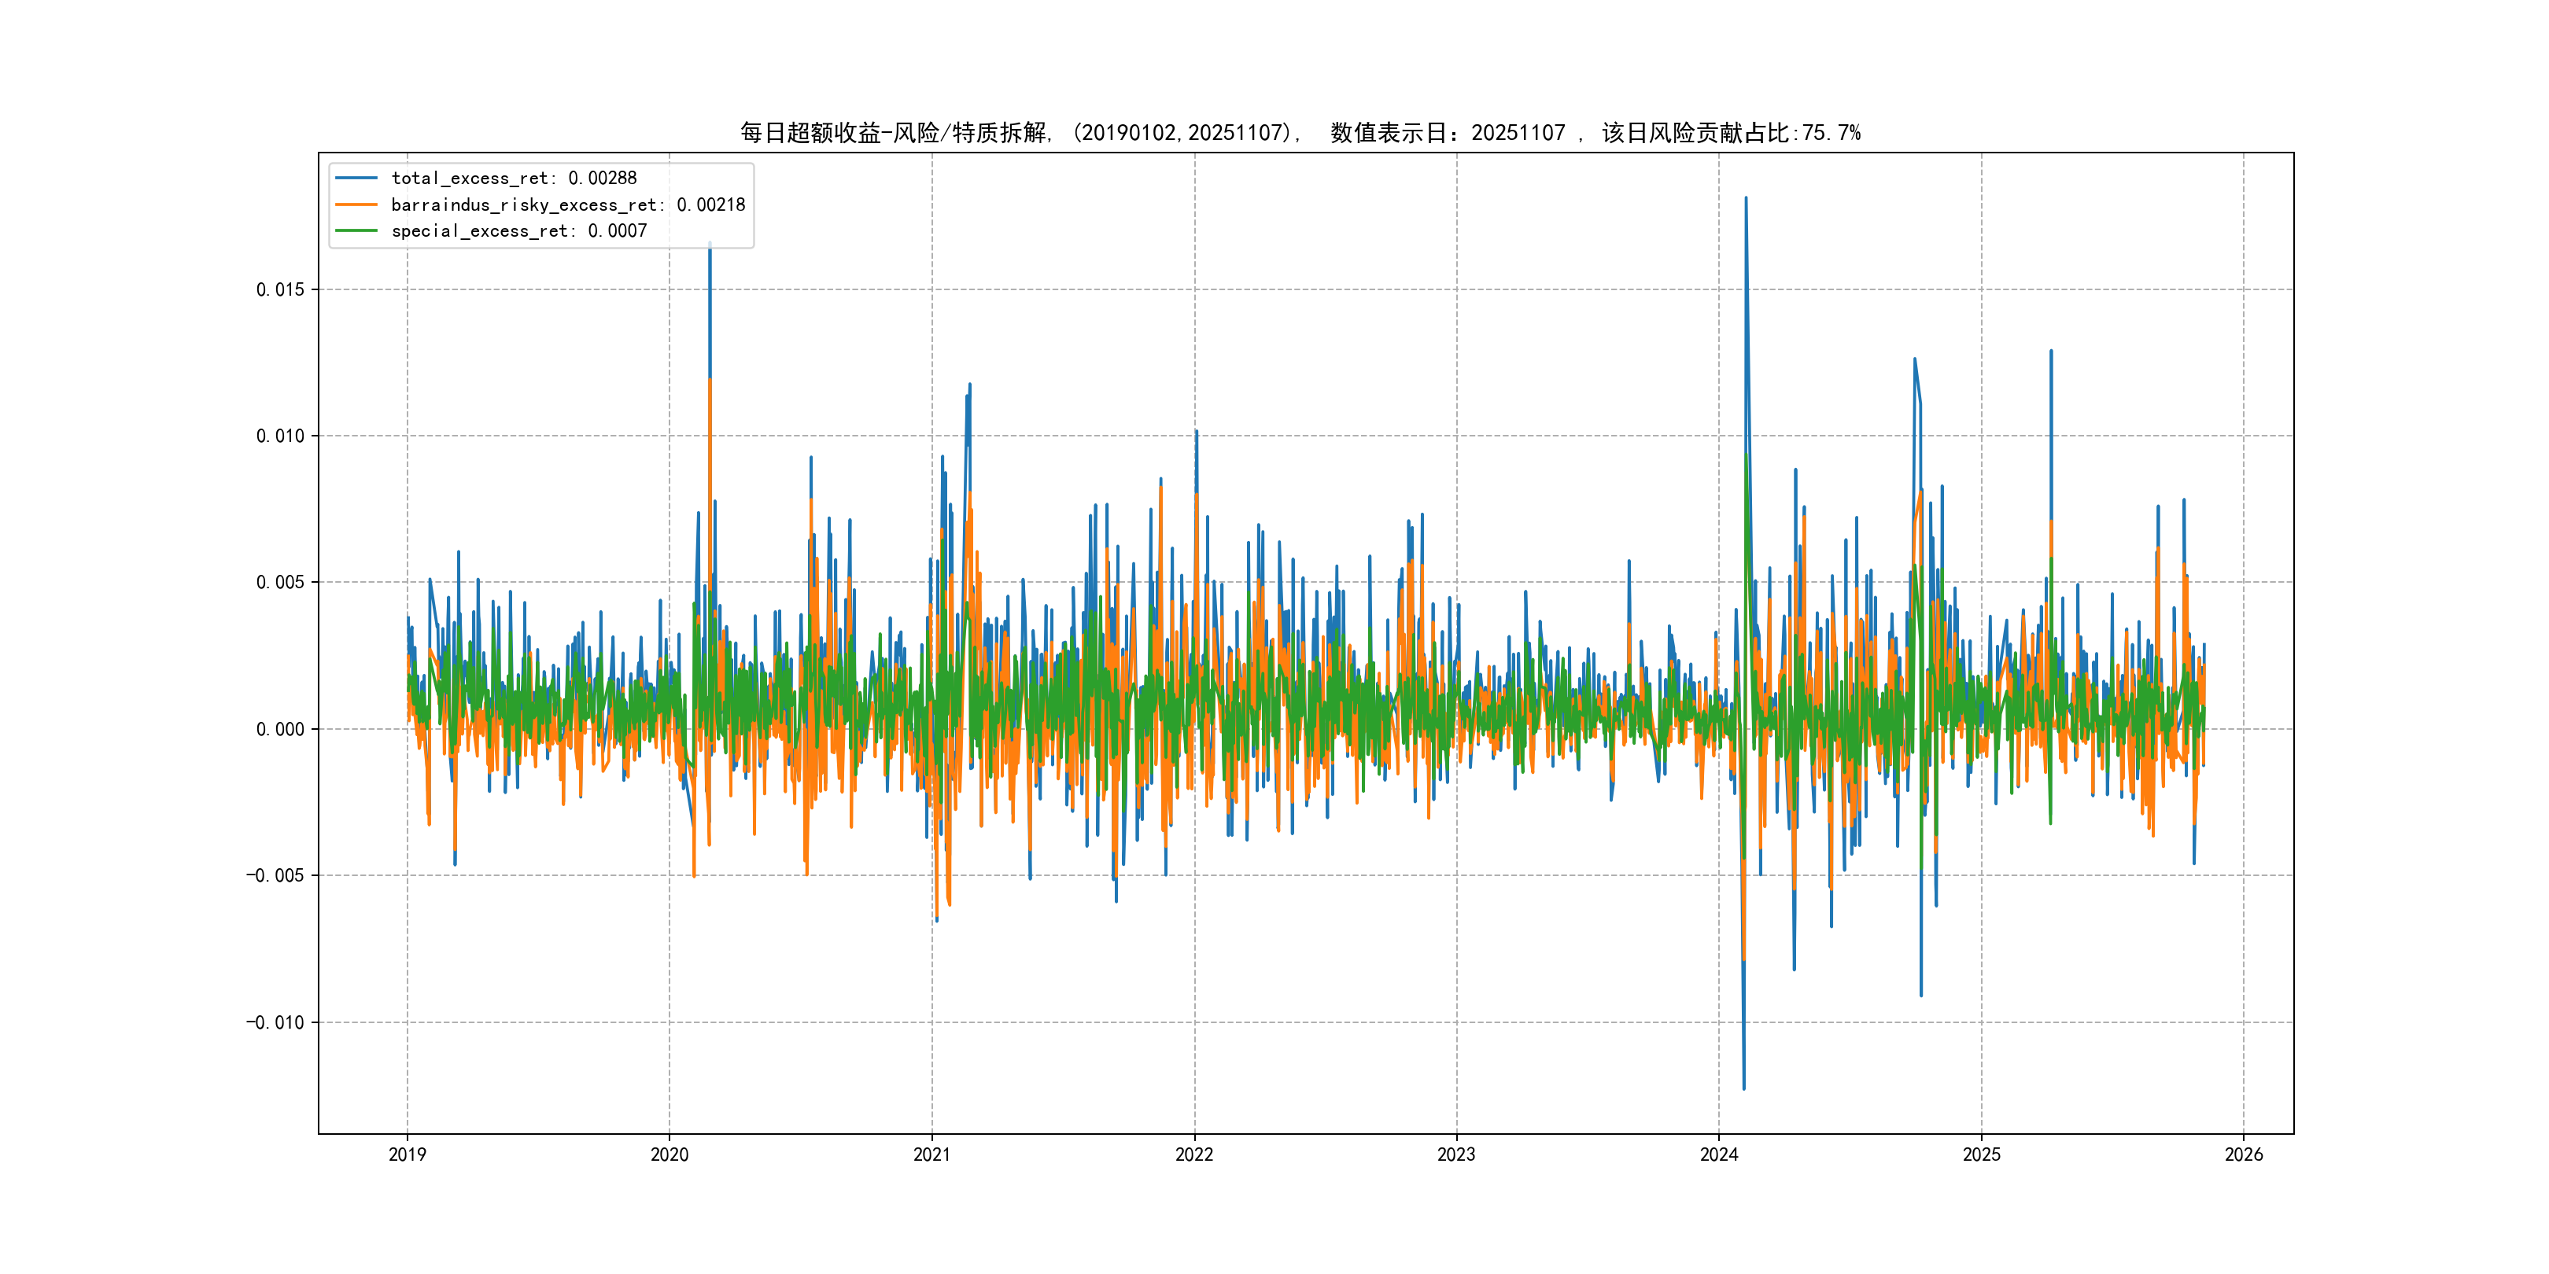Click the 2024 x-axis tick label
The height and width of the screenshot is (1274, 2549).
1719,1154
